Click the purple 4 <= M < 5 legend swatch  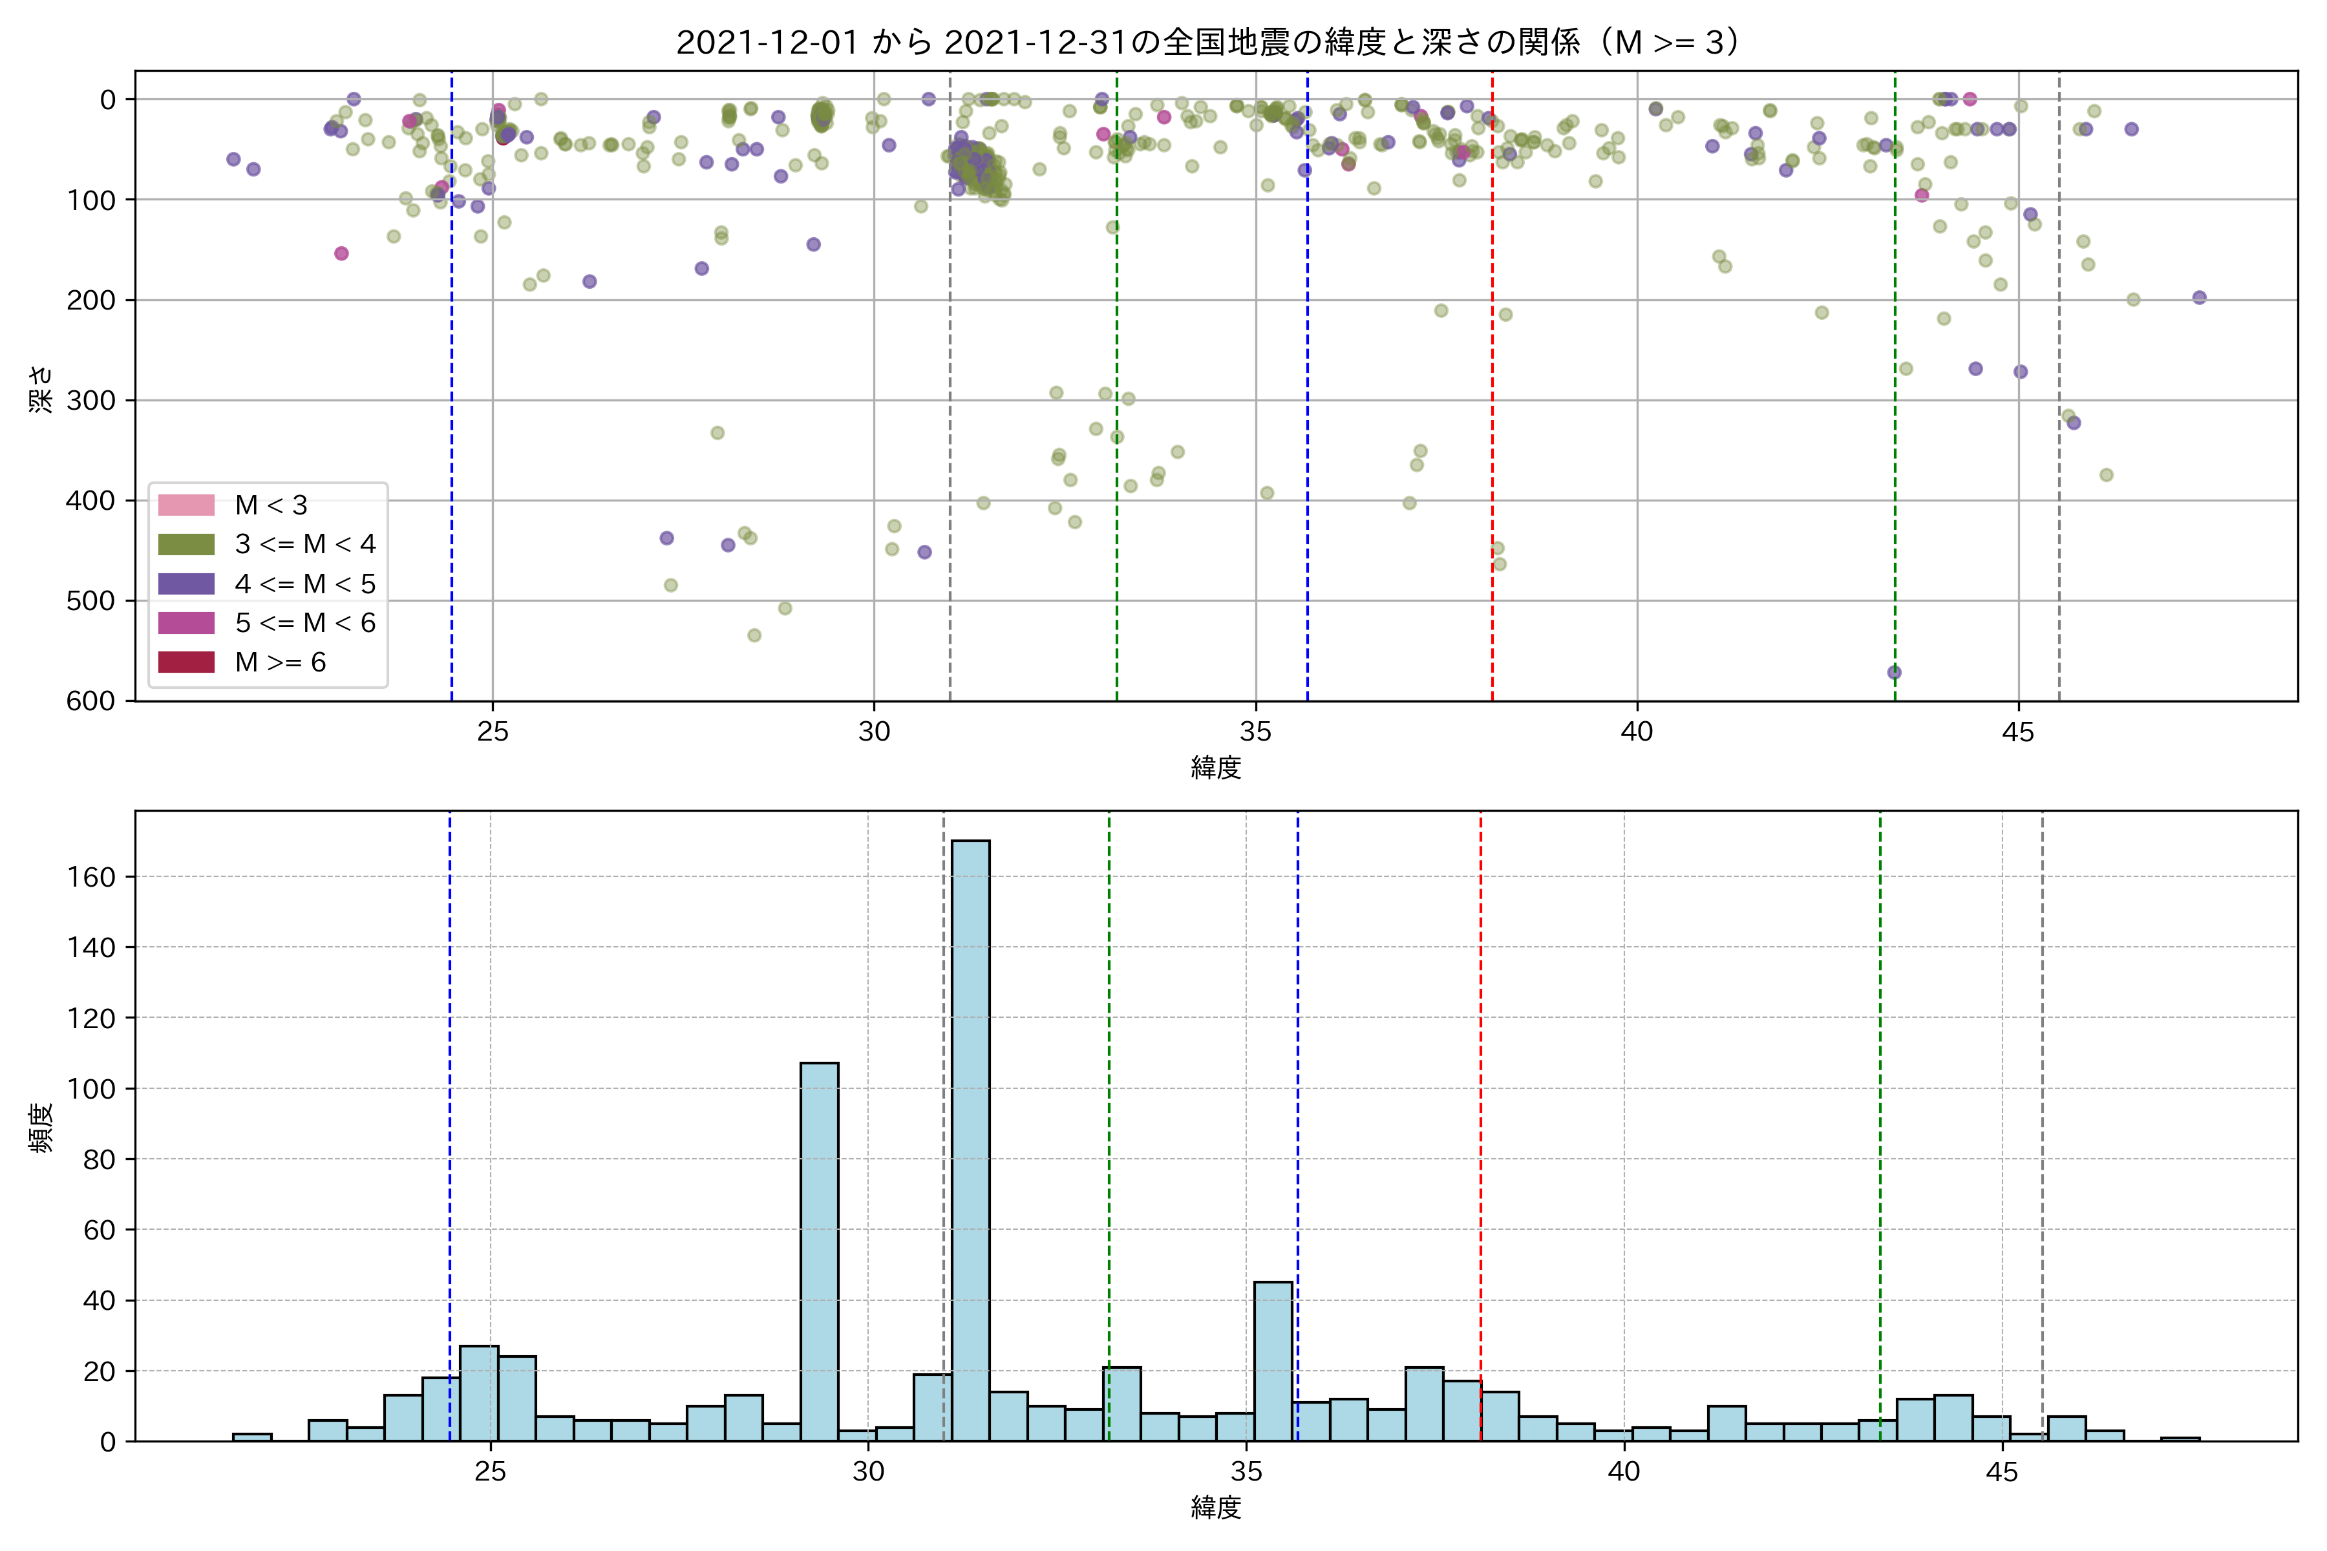click(186, 584)
